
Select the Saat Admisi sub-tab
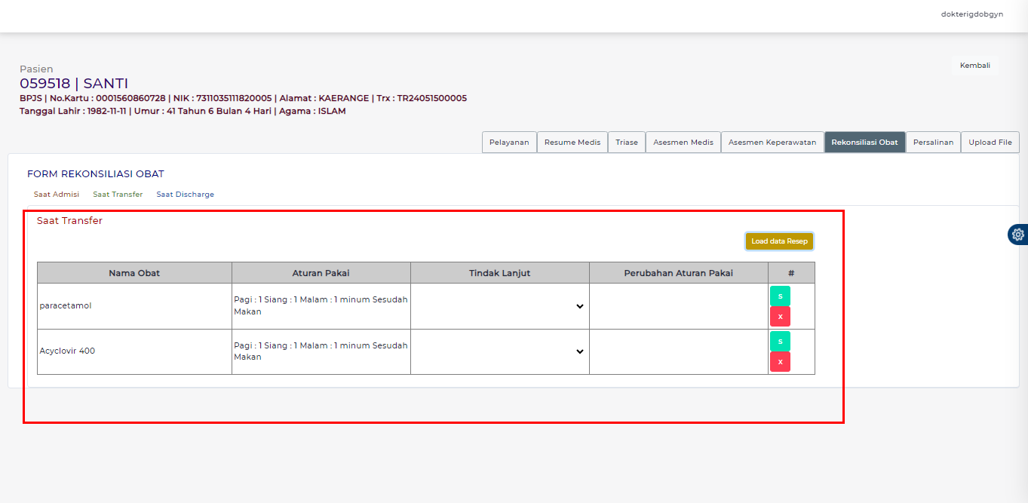click(x=57, y=195)
